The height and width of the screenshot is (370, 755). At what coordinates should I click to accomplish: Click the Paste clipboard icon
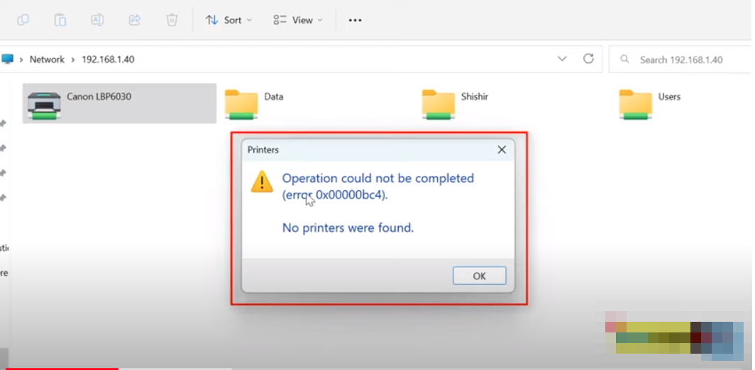(60, 20)
